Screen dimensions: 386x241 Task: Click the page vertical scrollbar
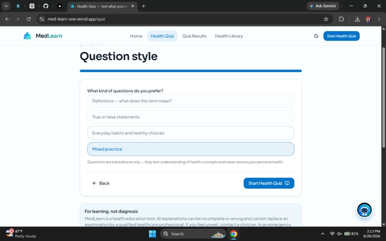[384, 97]
